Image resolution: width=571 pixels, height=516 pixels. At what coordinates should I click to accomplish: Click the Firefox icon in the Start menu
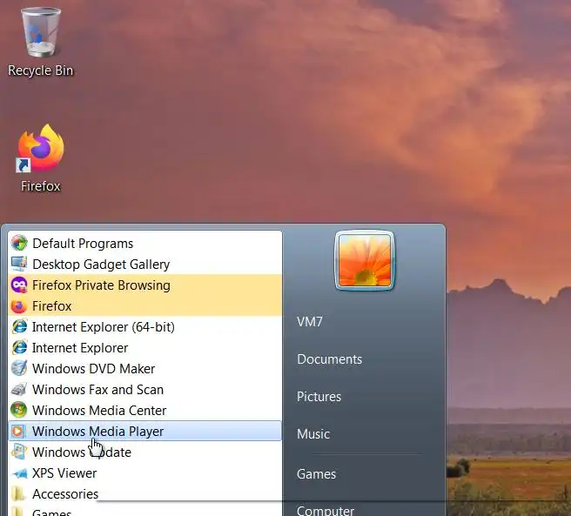coord(18,306)
